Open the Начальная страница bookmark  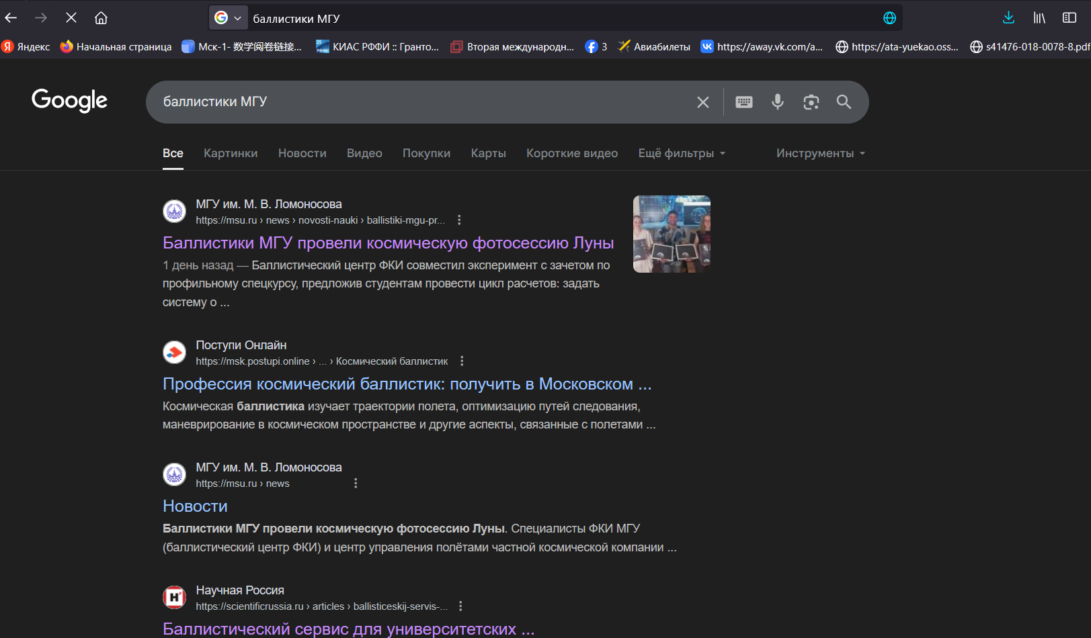[116, 46]
